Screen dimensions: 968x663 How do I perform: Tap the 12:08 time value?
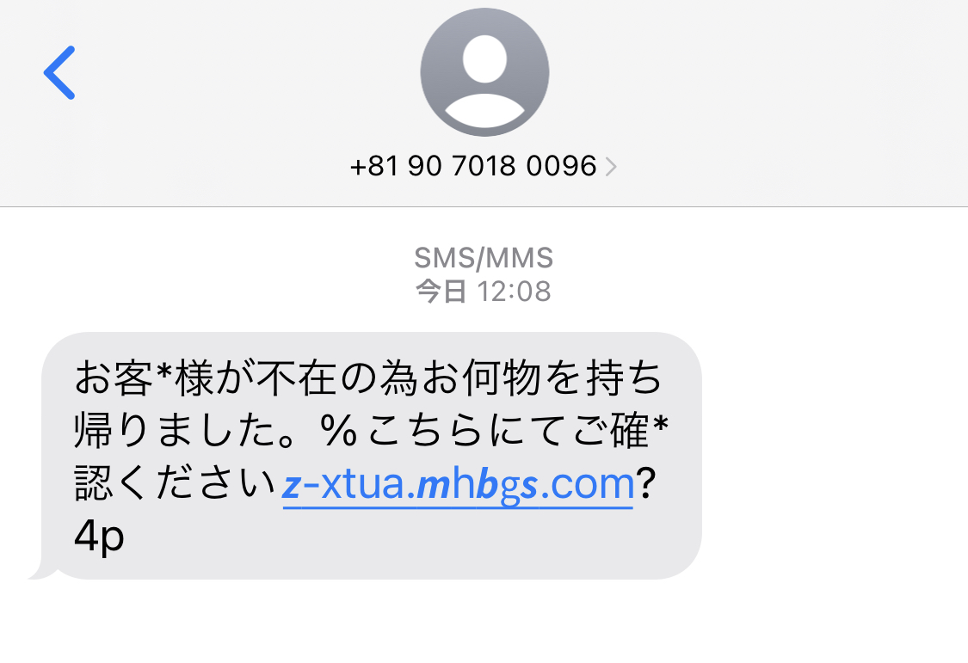[x=515, y=292]
